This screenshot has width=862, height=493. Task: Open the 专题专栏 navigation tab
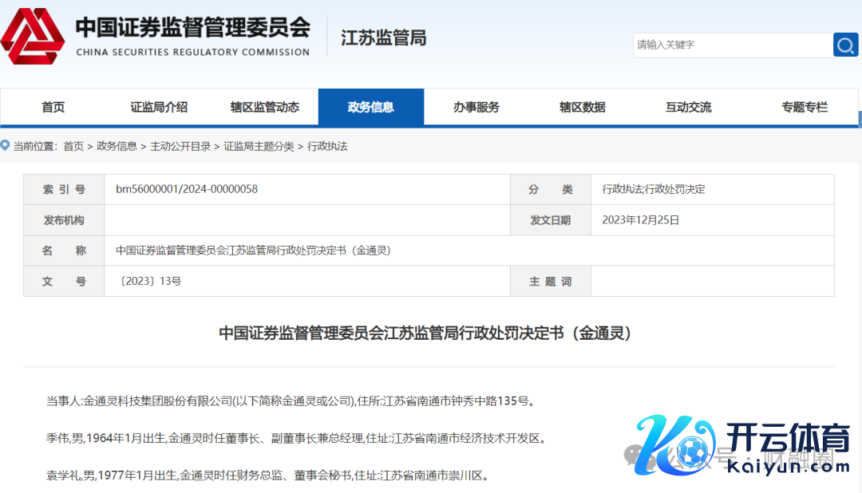pyautogui.click(x=805, y=107)
